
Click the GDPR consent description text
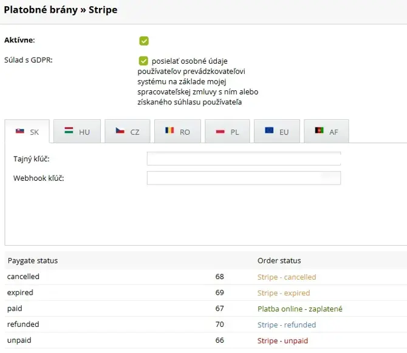tap(197, 82)
